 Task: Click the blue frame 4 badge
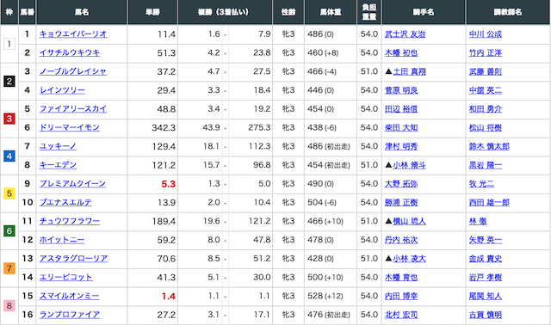point(9,156)
